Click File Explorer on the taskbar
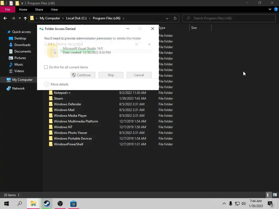The width and height of the screenshot is (279, 209). (x=33, y=204)
